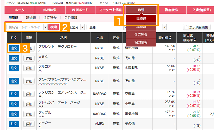Open the ホーム main tab
214x130 pixels.
pos(19,10)
